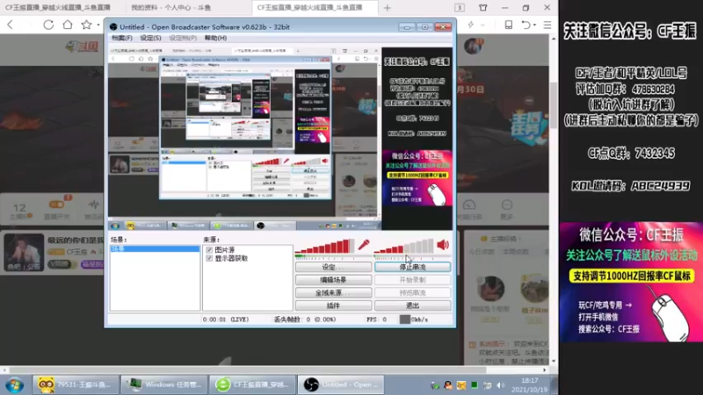
Task: Click the 编辑场景 button
Action: (x=333, y=280)
